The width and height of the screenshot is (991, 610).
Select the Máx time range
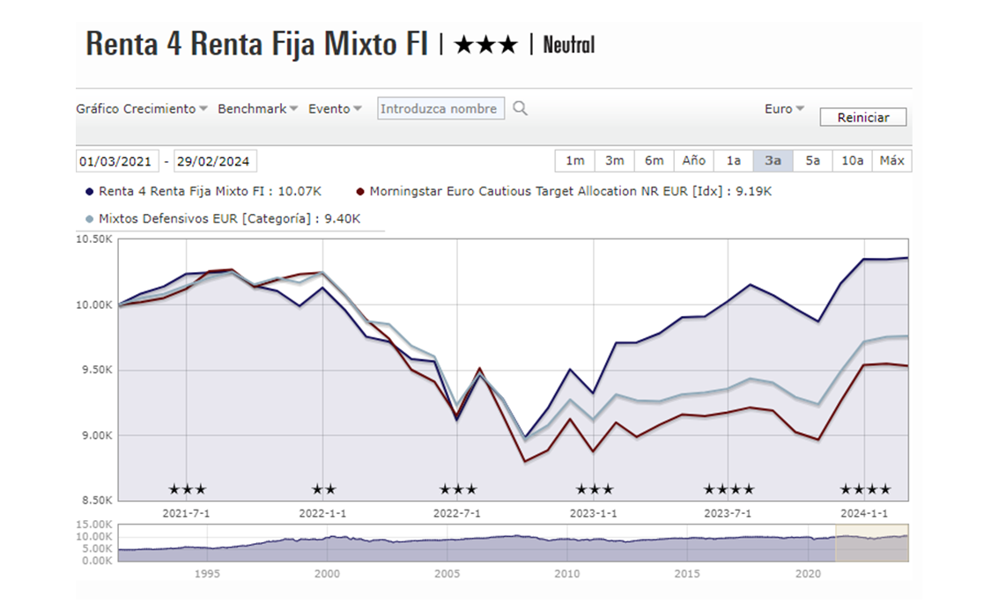[x=891, y=160]
